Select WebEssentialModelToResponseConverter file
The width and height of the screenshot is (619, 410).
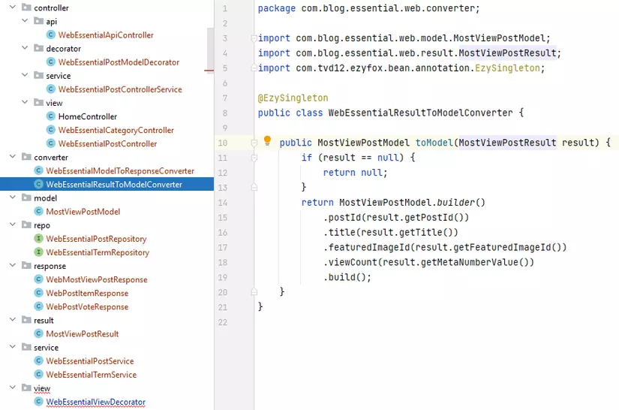(x=120, y=170)
